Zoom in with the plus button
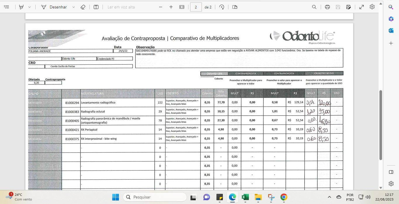This screenshot has width=399, height=204. pyautogui.click(x=171, y=7)
